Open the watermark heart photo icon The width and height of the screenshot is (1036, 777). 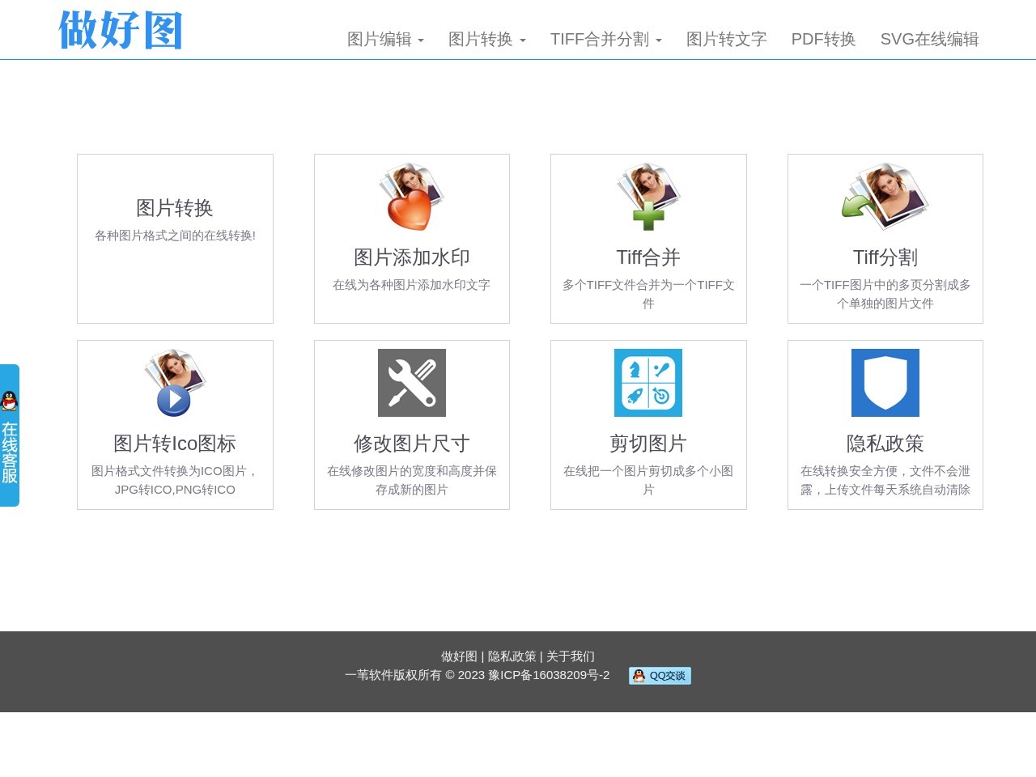(x=412, y=197)
